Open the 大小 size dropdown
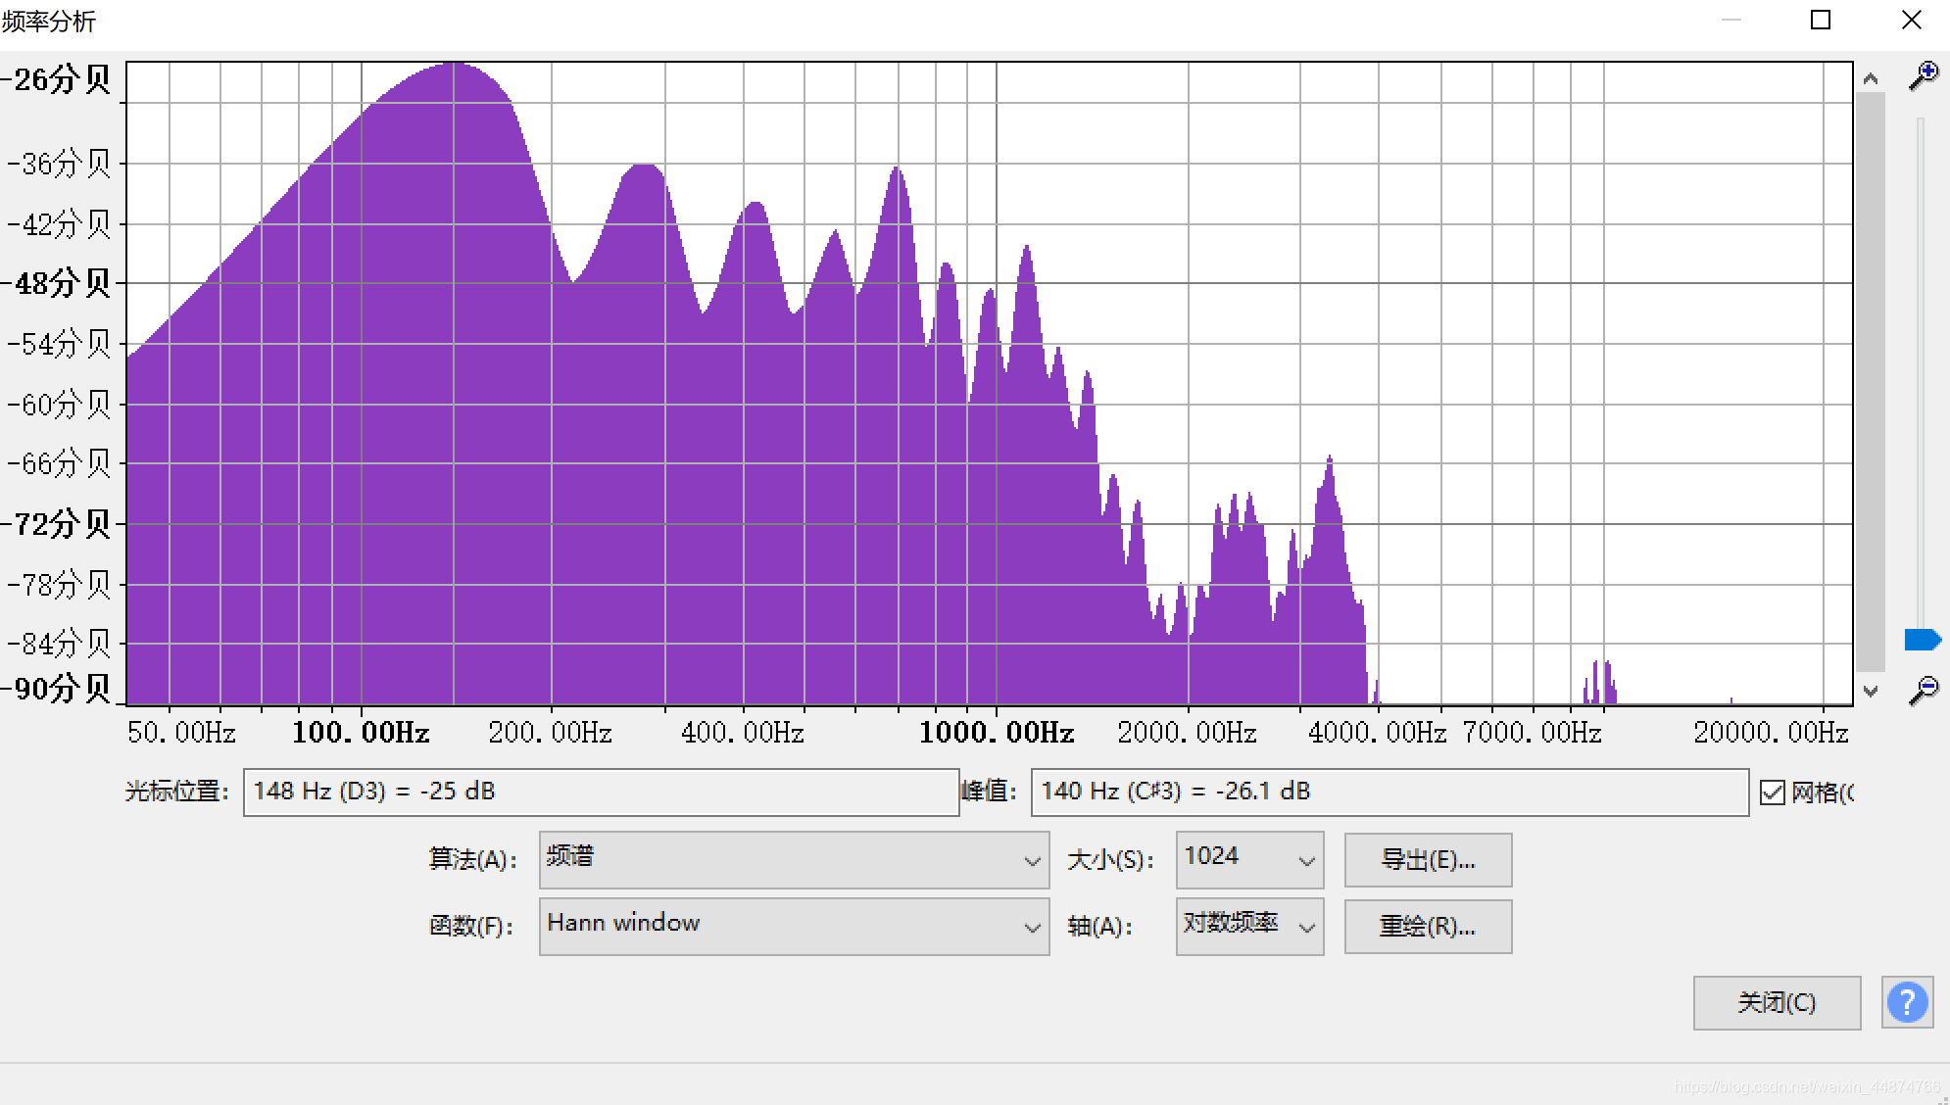1950x1105 pixels. tap(1249, 860)
